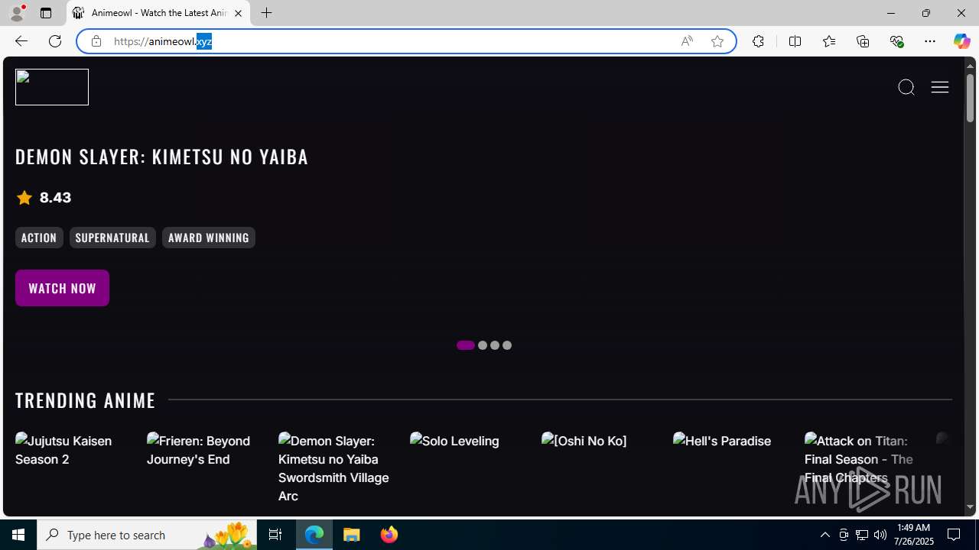
Task: Open Task View in taskbar
Action: point(275,535)
